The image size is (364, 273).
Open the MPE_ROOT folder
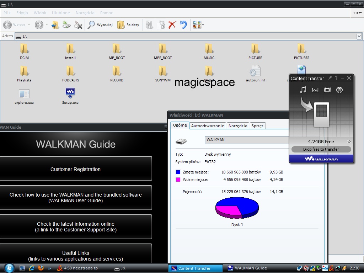(x=163, y=52)
